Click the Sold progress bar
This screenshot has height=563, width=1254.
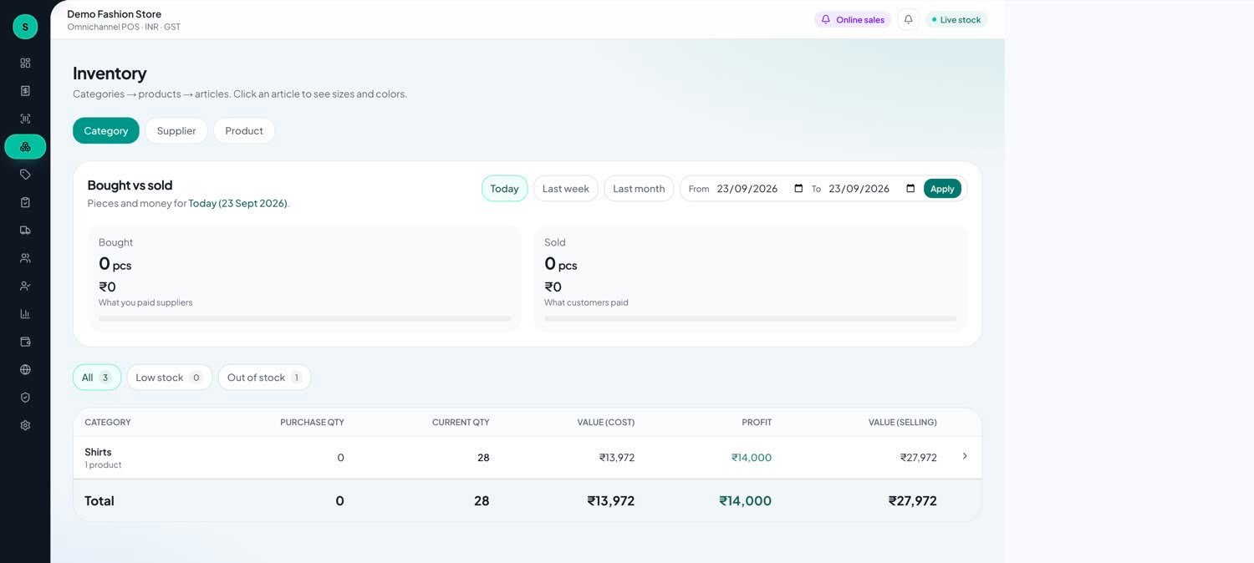pyautogui.click(x=750, y=318)
